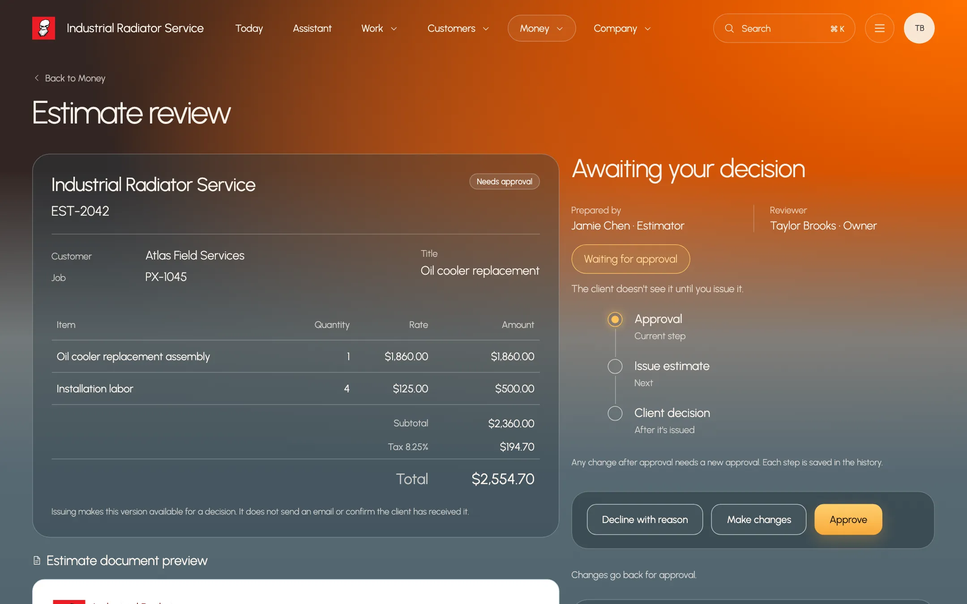The width and height of the screenshot is (967, 604).
Task: Click the Needs approval badge
Action: [x=504, y=182]
